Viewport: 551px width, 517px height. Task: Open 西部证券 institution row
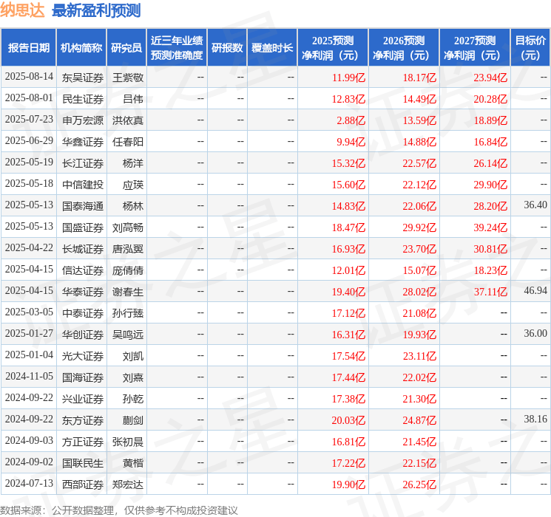[82, 485]
